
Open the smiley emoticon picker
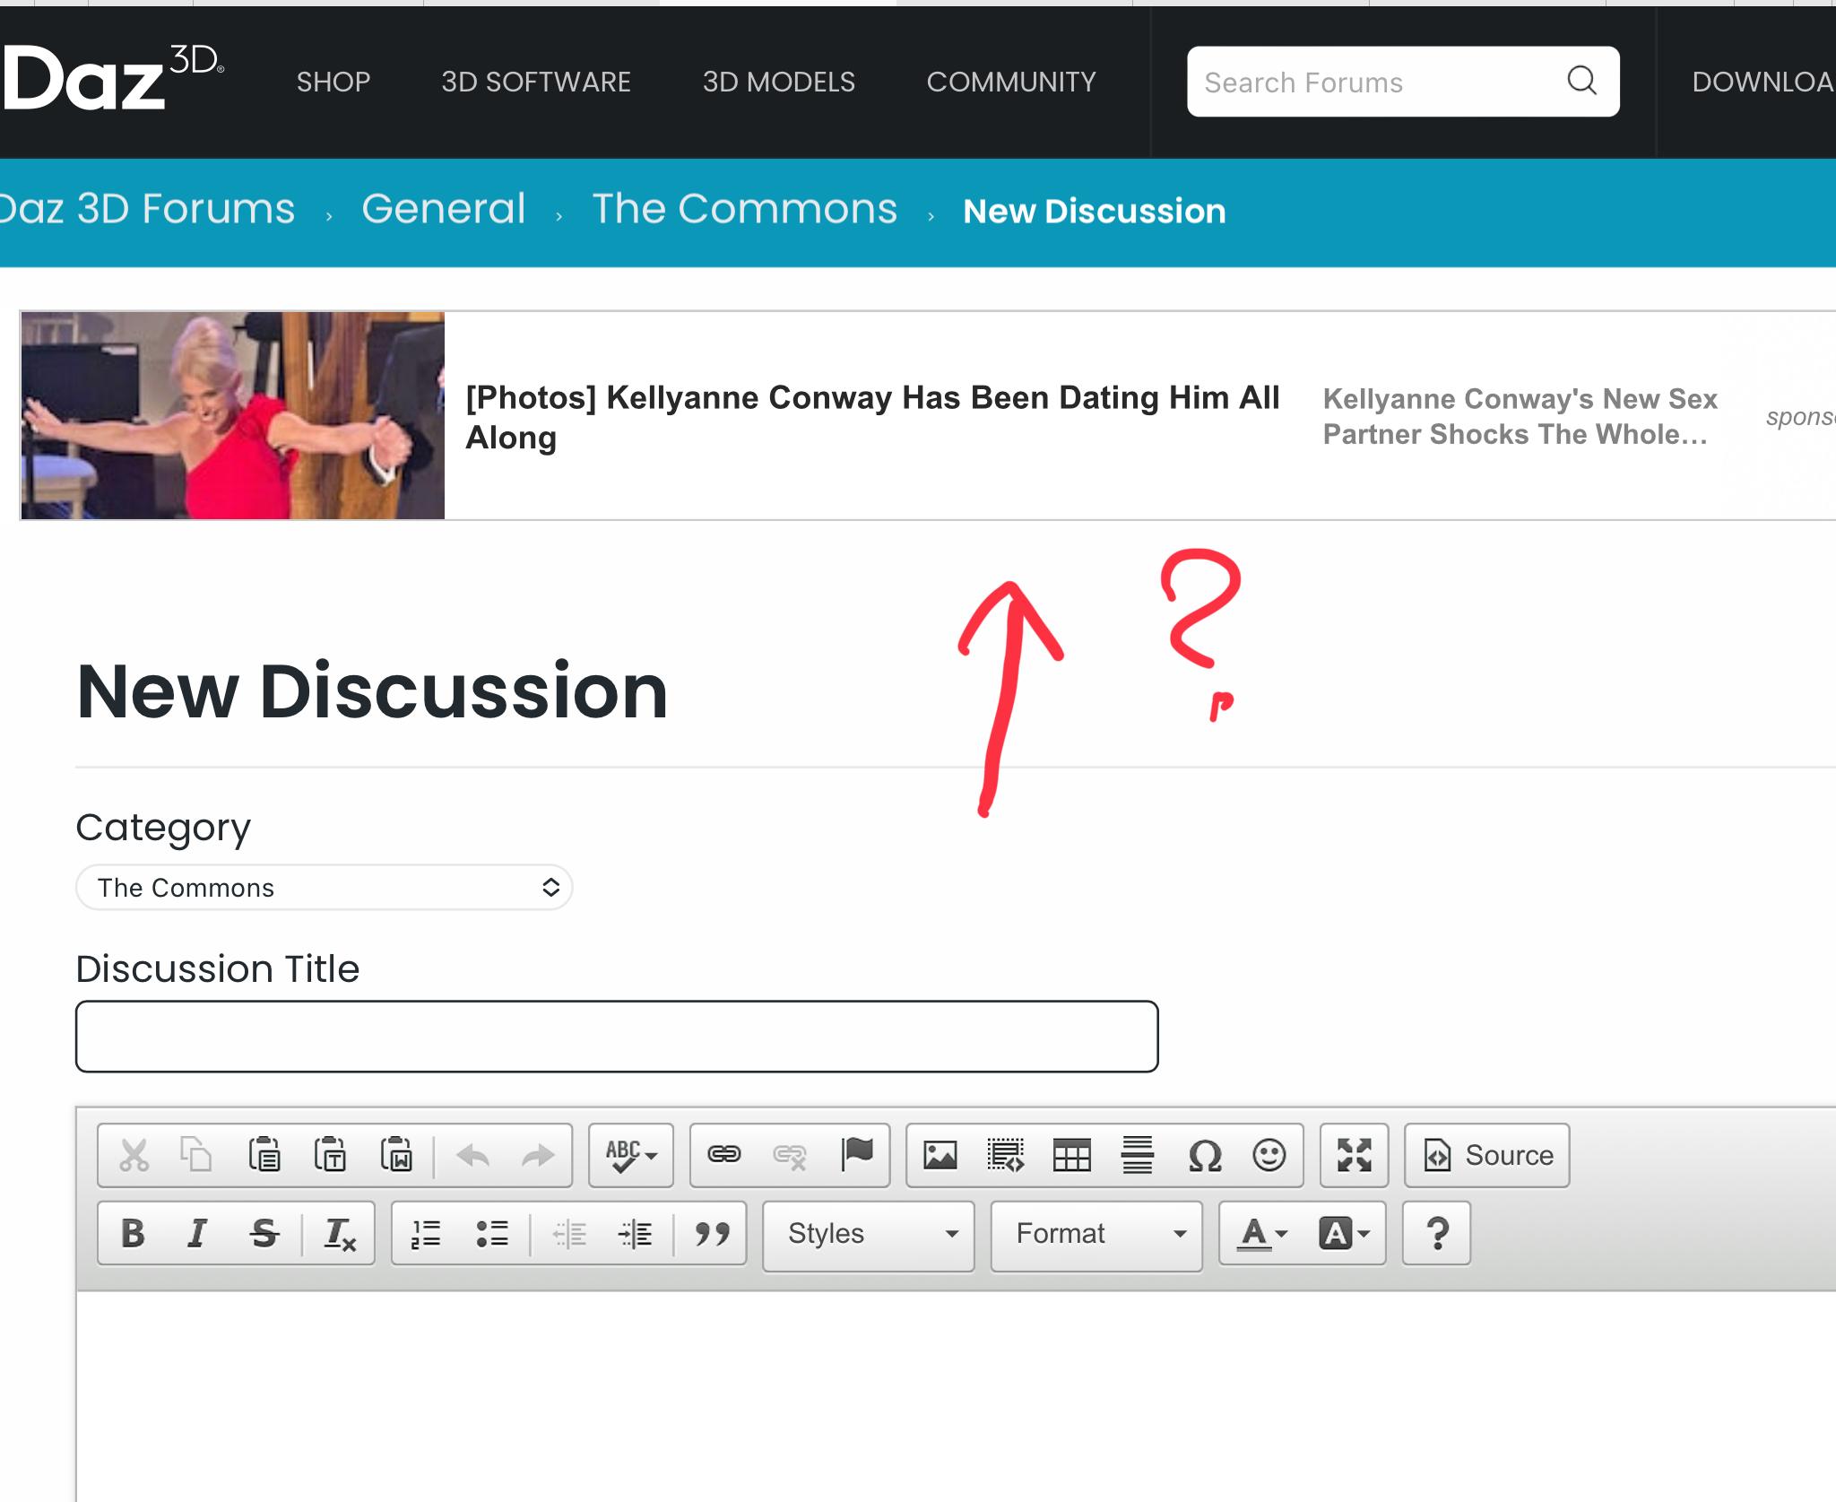(x=1269, y=1155)
